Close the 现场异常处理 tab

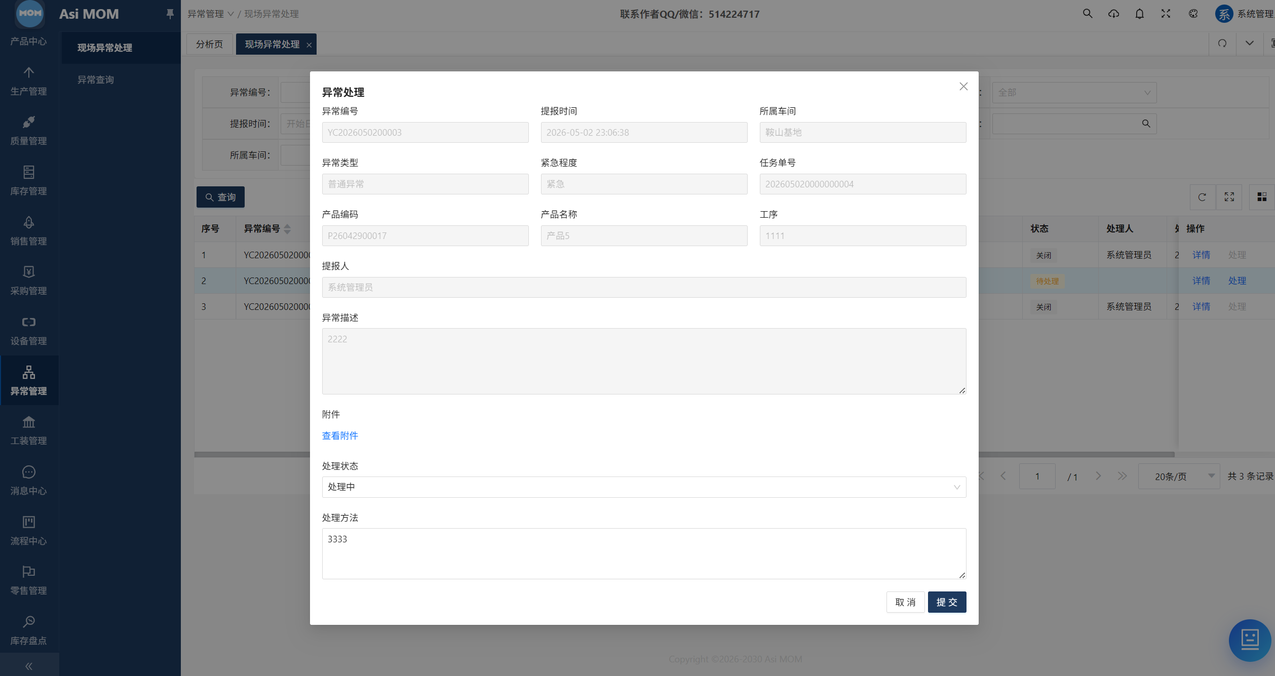[309, 45]
